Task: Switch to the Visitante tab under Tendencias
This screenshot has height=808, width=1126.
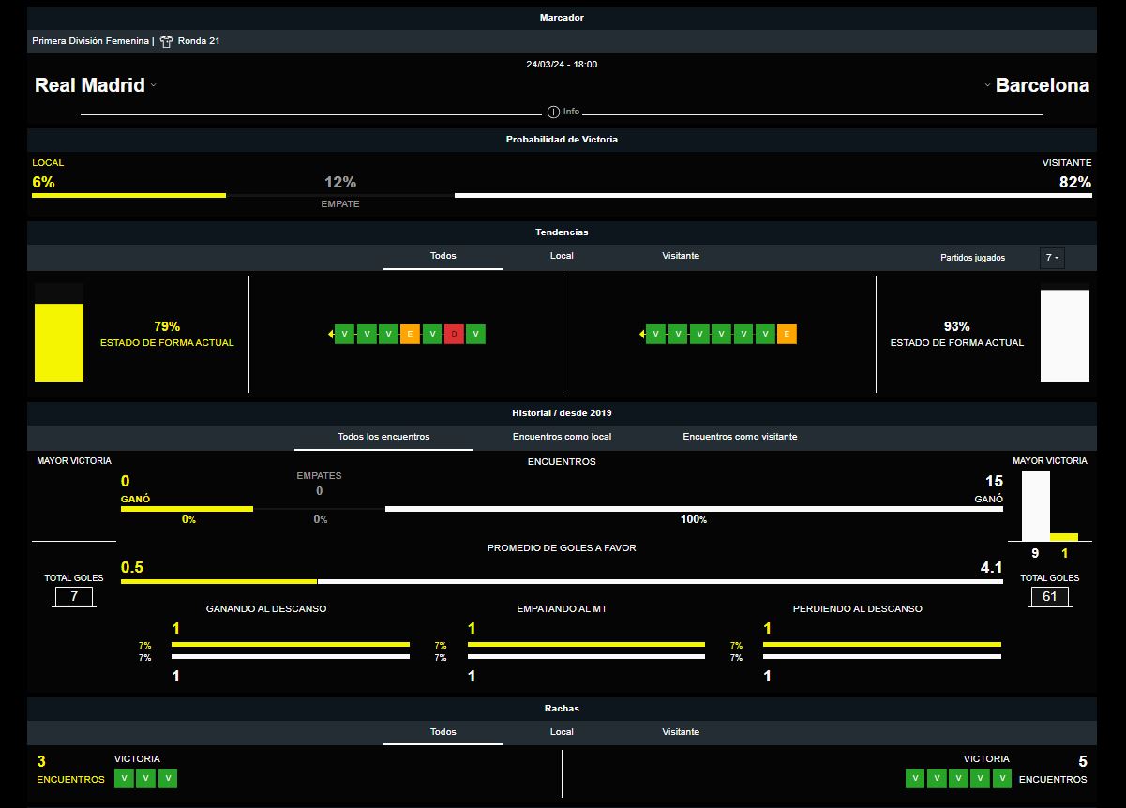Action: click(681, 256)
